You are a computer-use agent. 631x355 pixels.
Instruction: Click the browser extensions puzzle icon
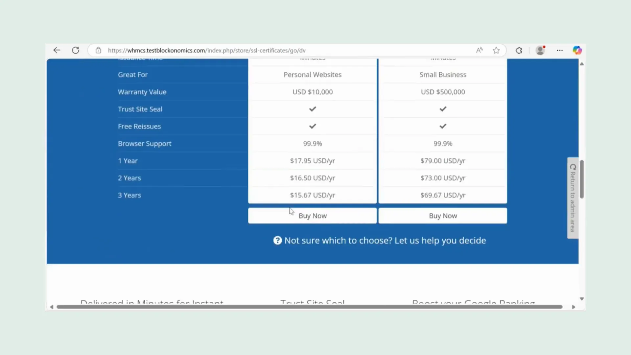point(519,50)
